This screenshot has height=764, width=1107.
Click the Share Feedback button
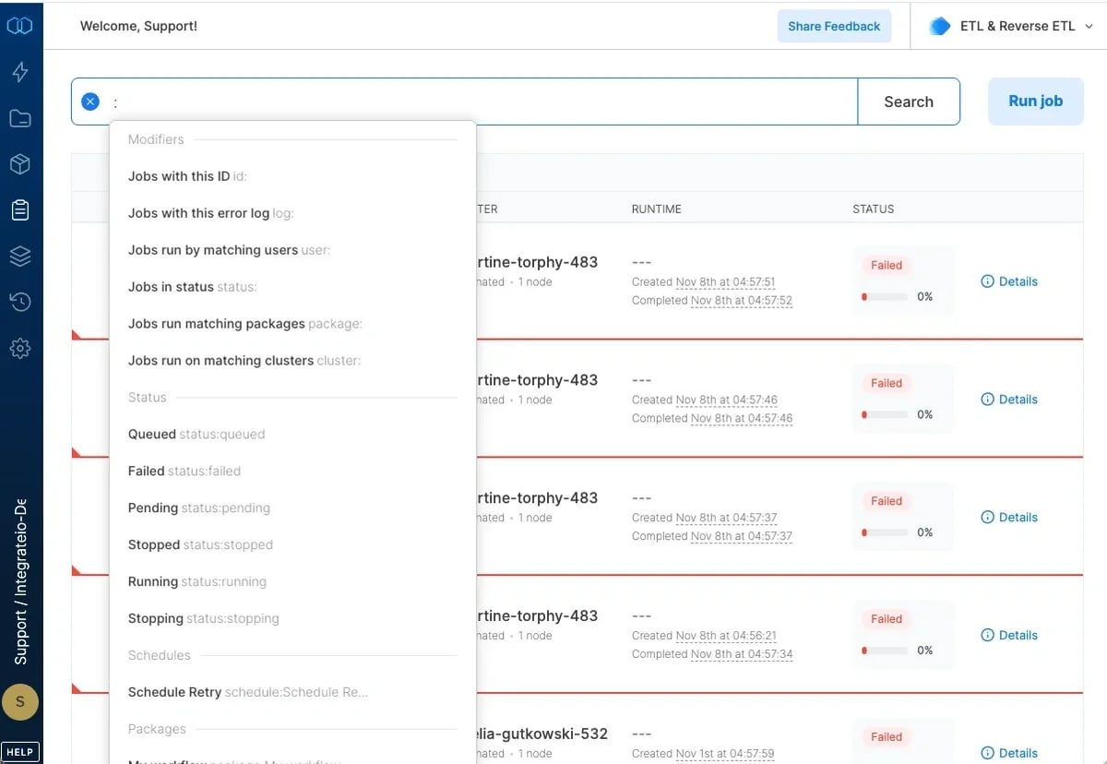click(x=834, y=26)
